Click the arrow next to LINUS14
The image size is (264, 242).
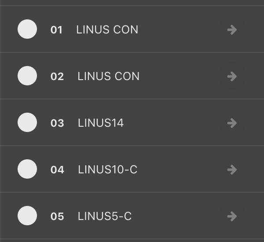pyautogui.click(x=232, y=123)
